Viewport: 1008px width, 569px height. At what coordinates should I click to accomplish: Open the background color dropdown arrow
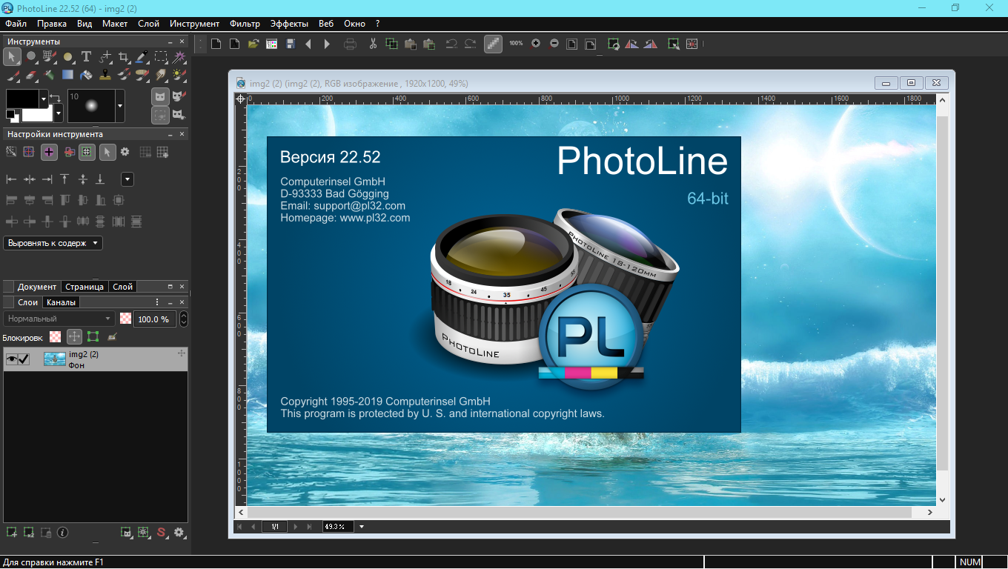tap(59, 114)
